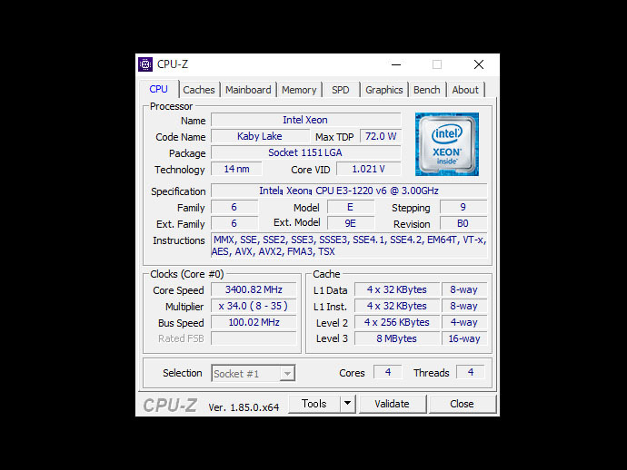The image size is (627, 470).
Task: Click the empty Rated FSB field
Action: 254,338
